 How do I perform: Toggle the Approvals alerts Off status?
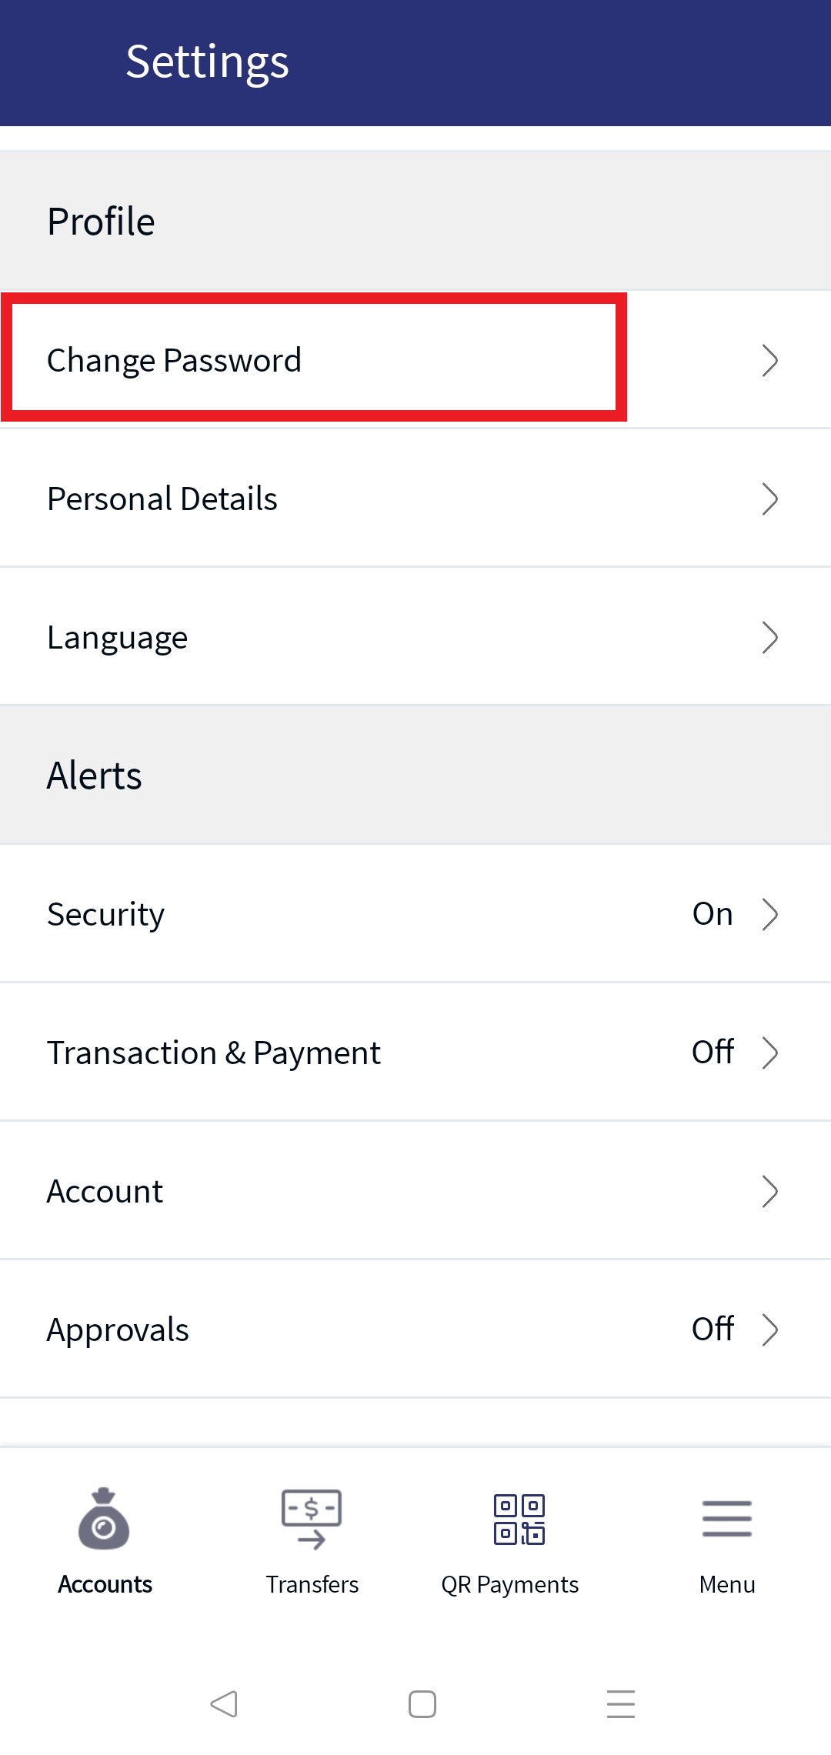pyautogui.click(x=713, y=1329)
